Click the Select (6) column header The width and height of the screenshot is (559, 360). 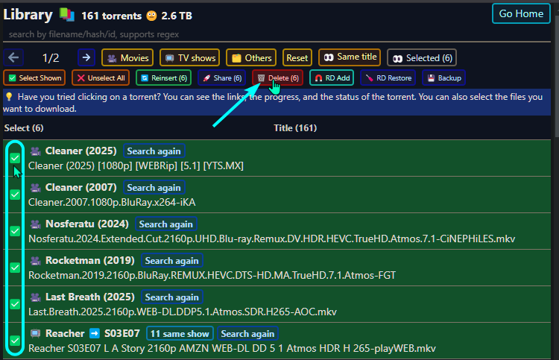[24, 128]
